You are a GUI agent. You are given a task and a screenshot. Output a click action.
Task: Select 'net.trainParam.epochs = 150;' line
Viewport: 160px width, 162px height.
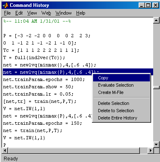point(42,123)
